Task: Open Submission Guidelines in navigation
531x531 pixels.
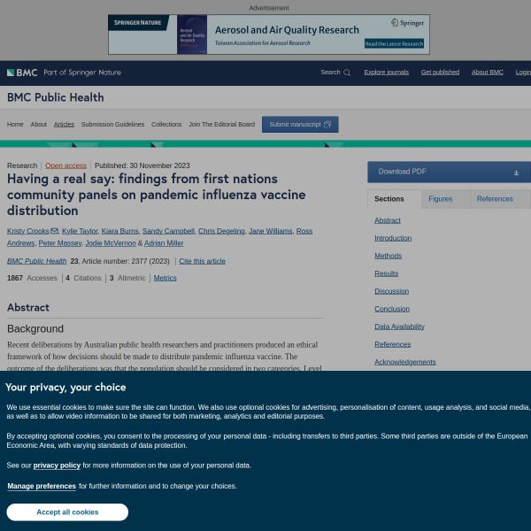Action: [x=112, y=125]
